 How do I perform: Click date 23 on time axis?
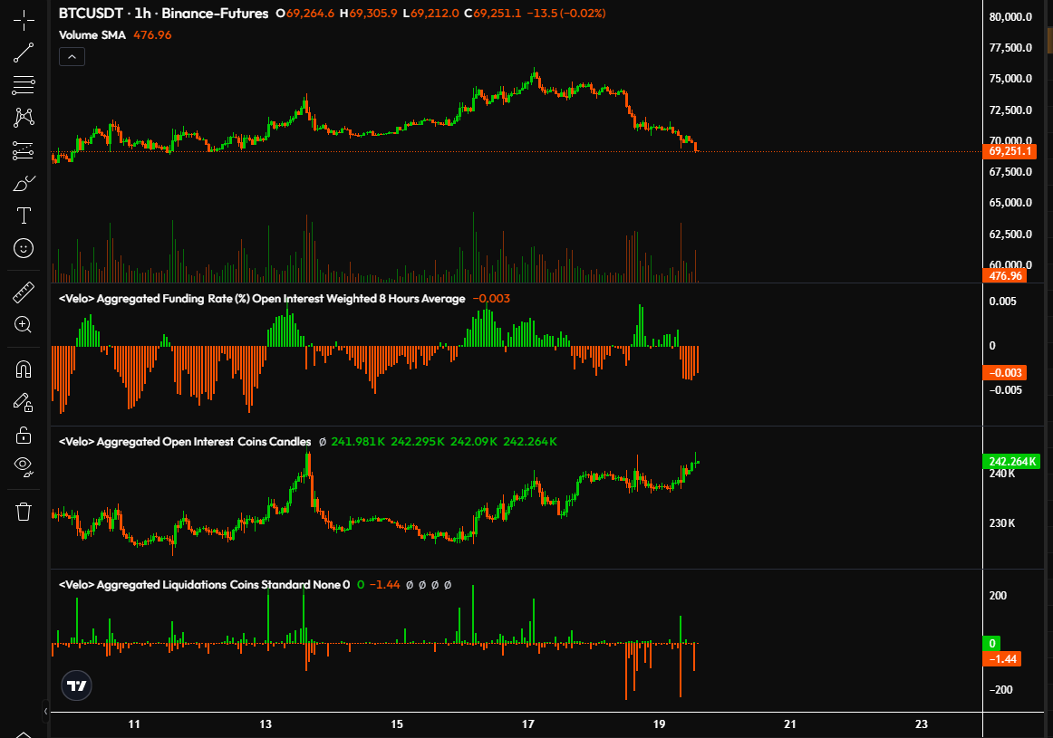coord(922,724)
